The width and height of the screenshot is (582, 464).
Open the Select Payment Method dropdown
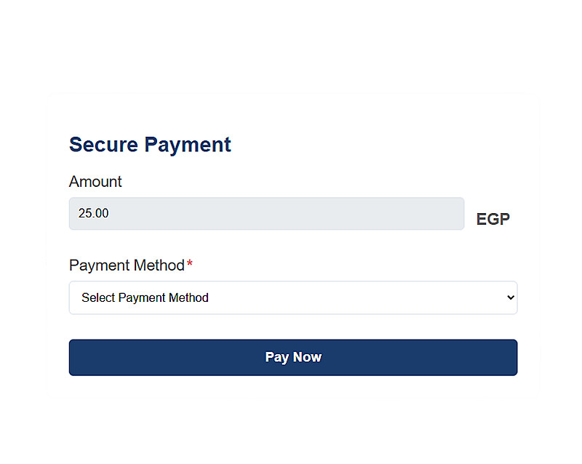[x=292, y=297]
